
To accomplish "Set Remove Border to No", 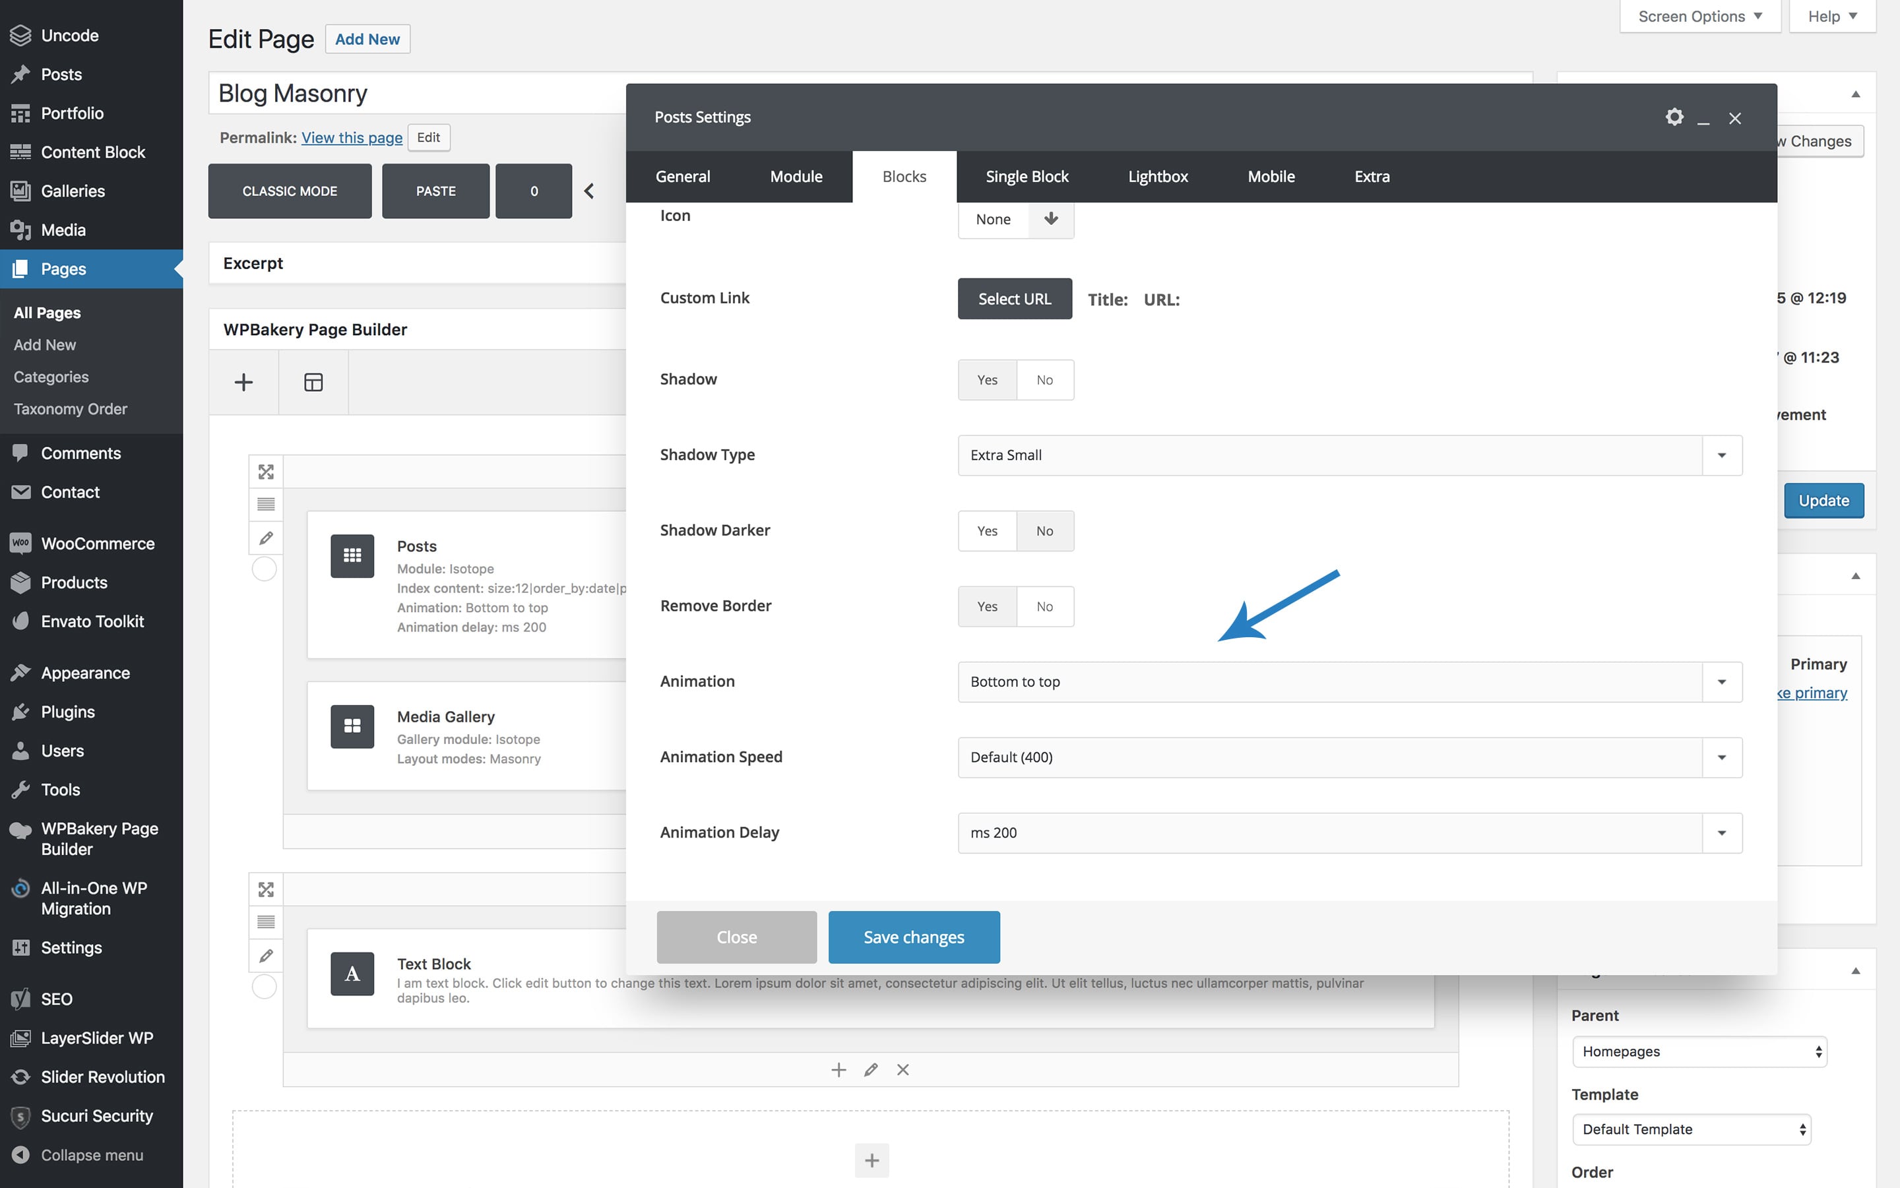I will click(x=1044, y=607).
